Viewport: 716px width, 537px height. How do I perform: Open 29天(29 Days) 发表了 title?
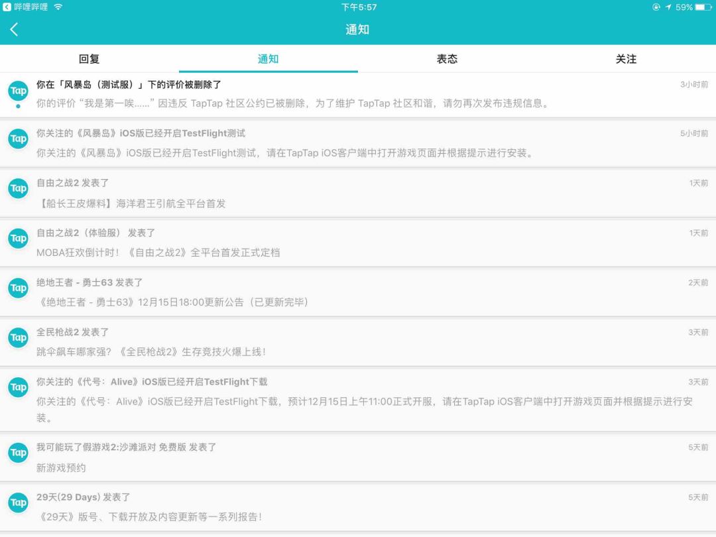pyautogui.click(x=83, y=497)
